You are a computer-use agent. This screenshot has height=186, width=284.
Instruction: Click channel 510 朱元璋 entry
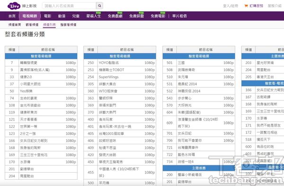[199, 77]
